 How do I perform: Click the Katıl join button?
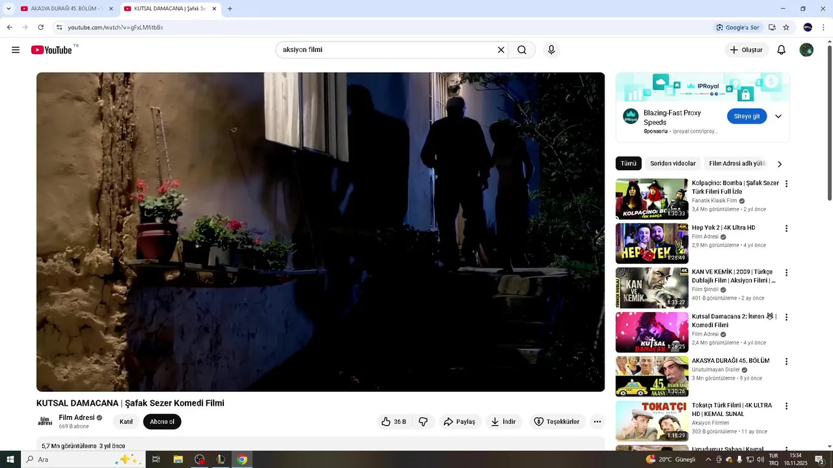tap(126, 422)
